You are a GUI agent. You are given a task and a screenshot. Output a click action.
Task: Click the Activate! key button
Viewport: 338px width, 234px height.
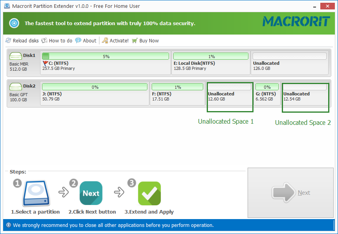point(115,40)
